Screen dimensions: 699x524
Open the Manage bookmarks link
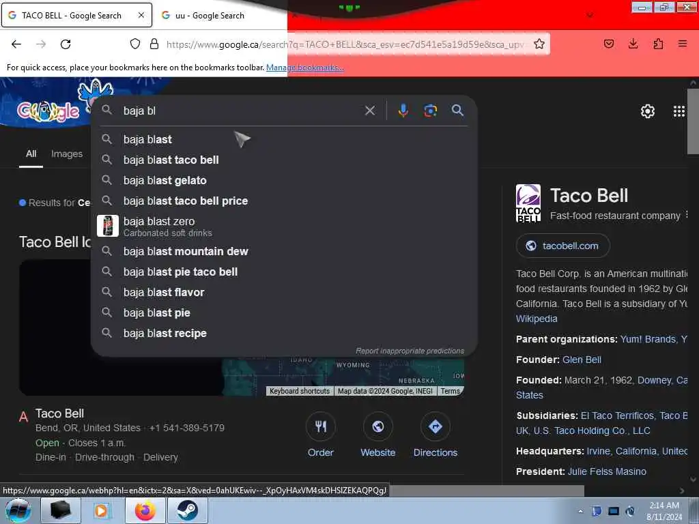click(305, 68)
